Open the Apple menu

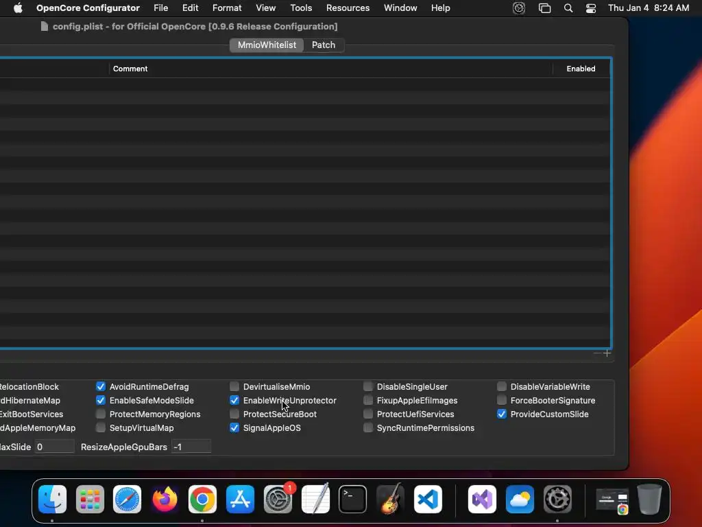click(18, 8)
